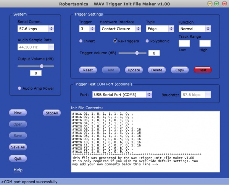
Task: Click the #TRIG 13 line in init file
Action: point(103,151)
